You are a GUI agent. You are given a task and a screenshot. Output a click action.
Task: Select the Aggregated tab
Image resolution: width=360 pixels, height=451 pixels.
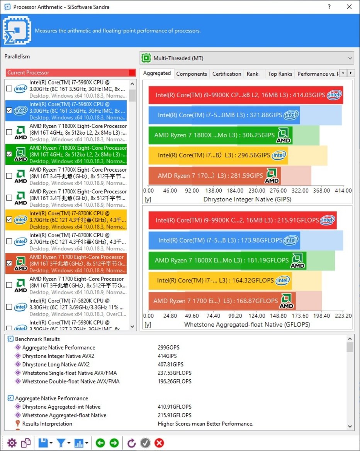157,73
